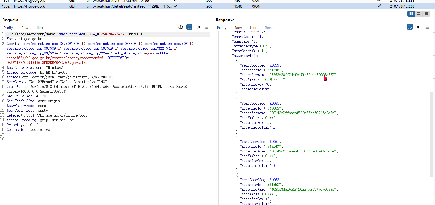
Task: Show non-printable \n characters in Response
Action: pyautogui.click(x=418, y=27)
